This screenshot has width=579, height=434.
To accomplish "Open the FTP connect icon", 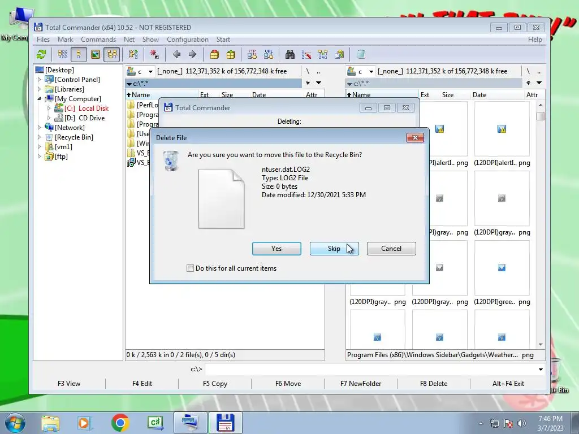I will point(252,55).
